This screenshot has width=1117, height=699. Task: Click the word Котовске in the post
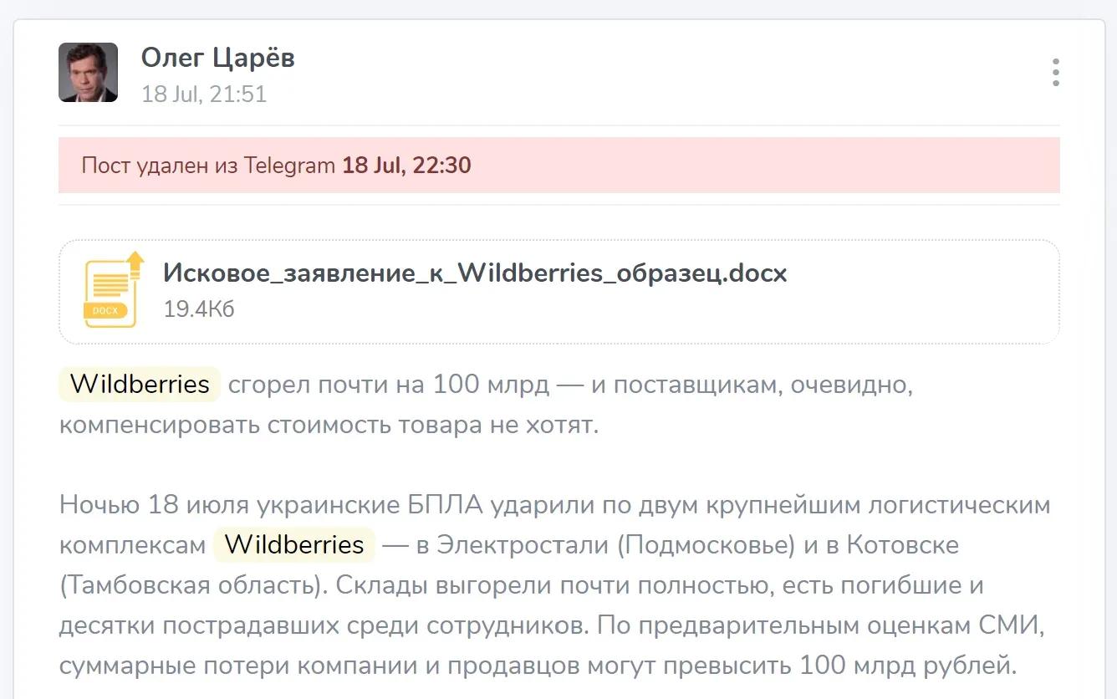903,545
